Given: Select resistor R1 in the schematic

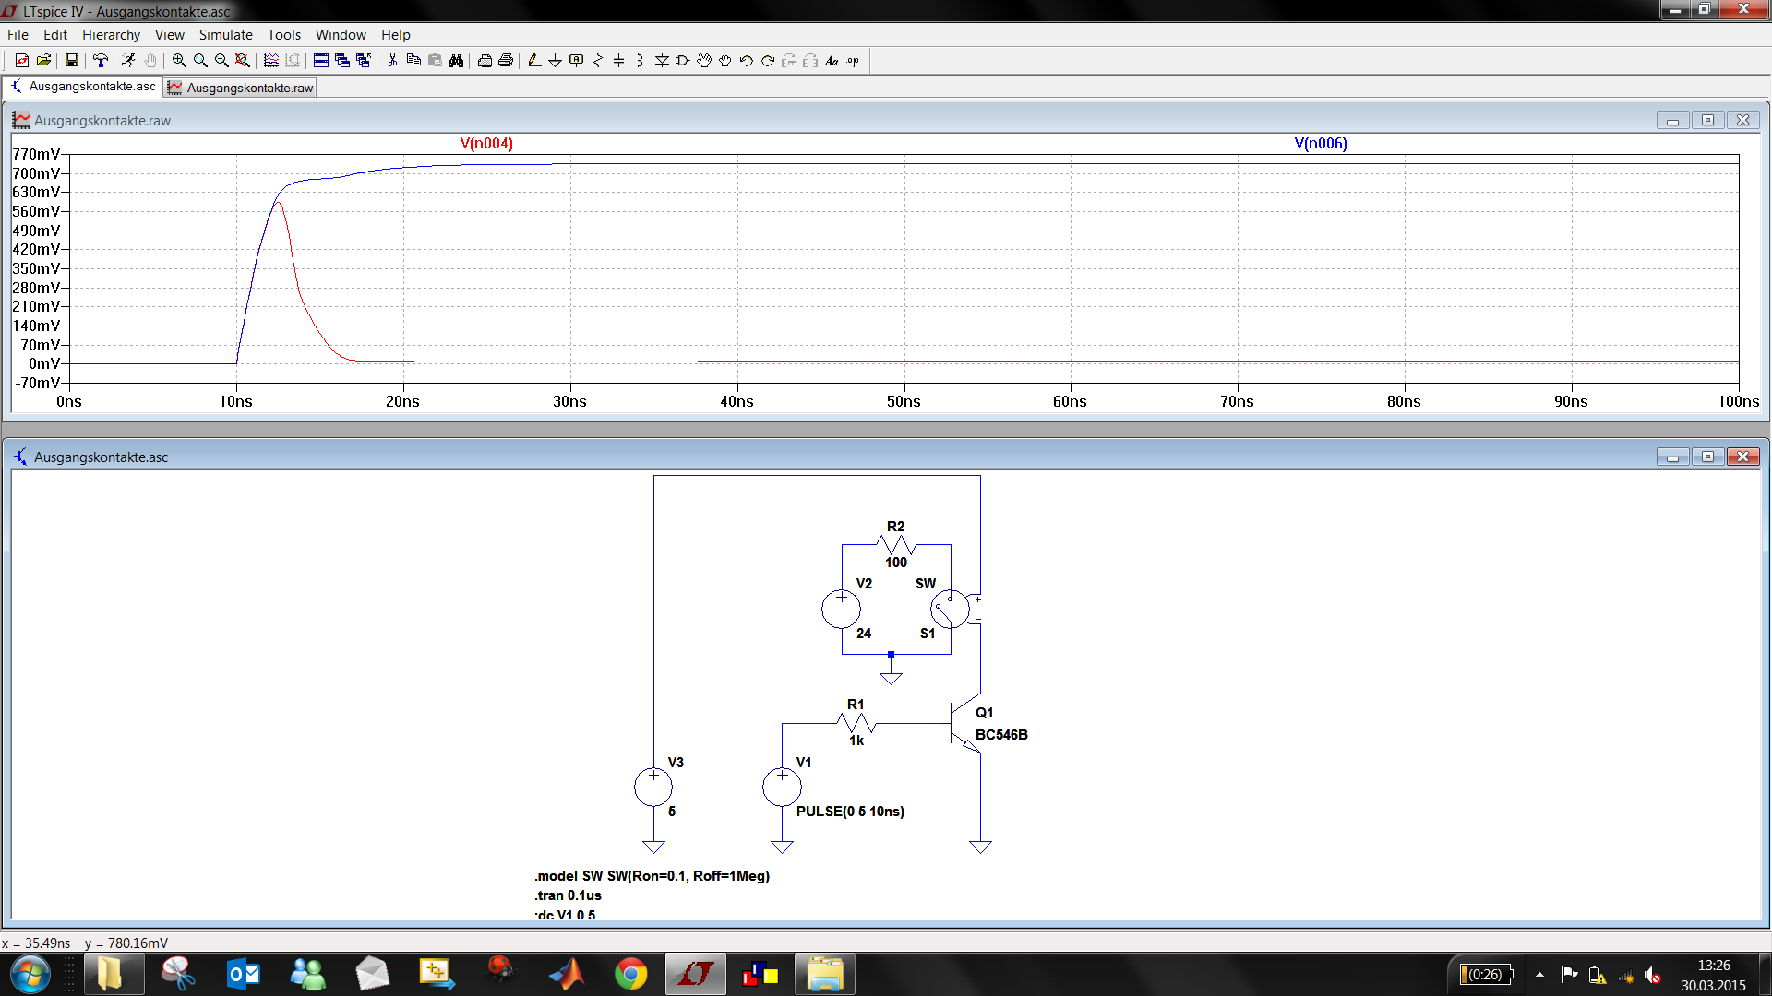Looking at the screenshot, I should (x=857, y=724).
